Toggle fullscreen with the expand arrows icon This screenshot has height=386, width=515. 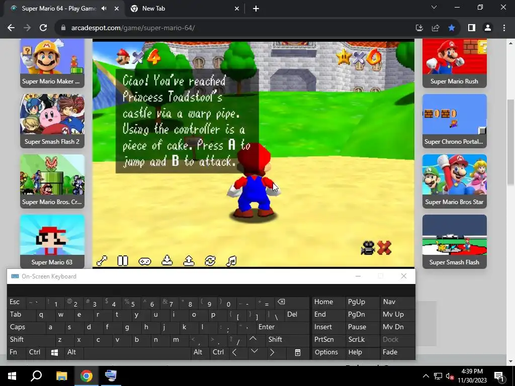pos(102,261)
